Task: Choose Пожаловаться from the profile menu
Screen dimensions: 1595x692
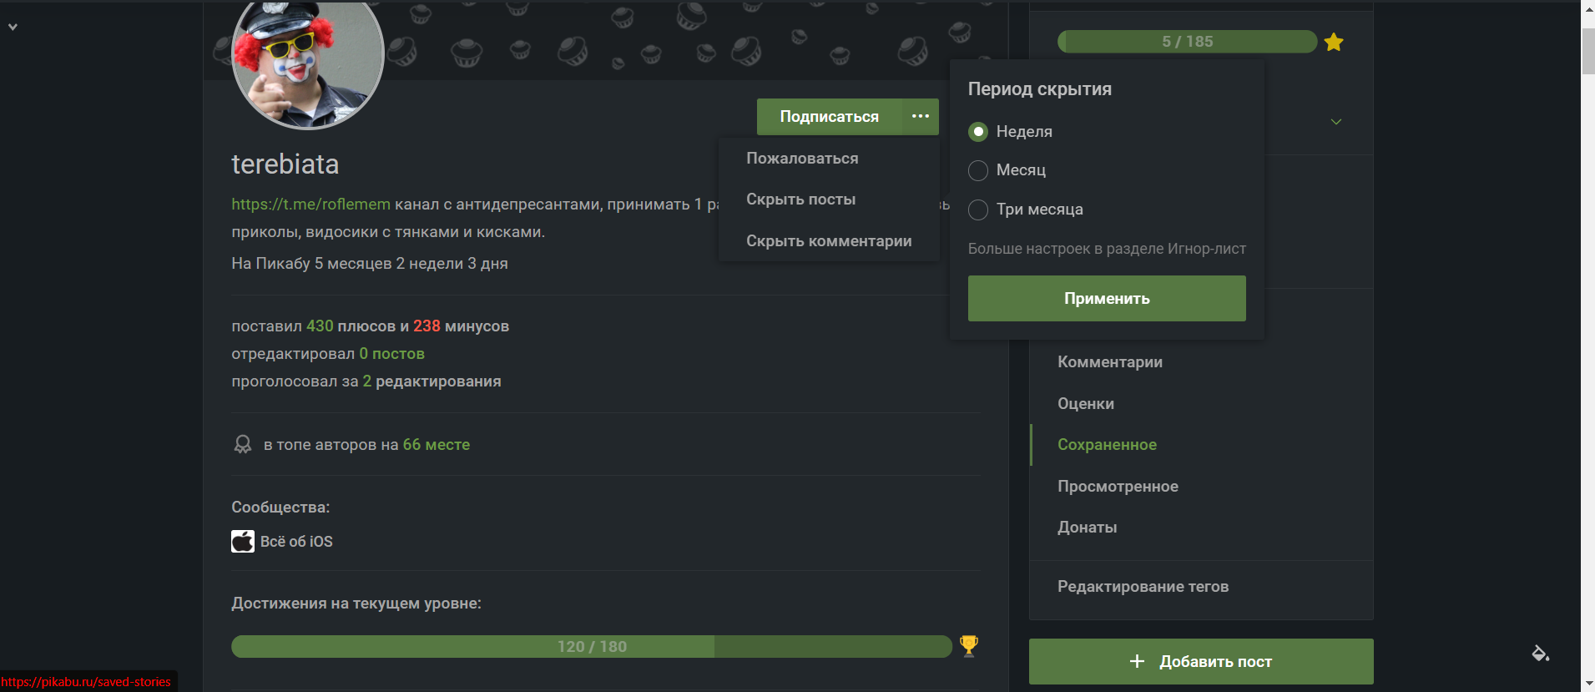Action: pos(802,159)
